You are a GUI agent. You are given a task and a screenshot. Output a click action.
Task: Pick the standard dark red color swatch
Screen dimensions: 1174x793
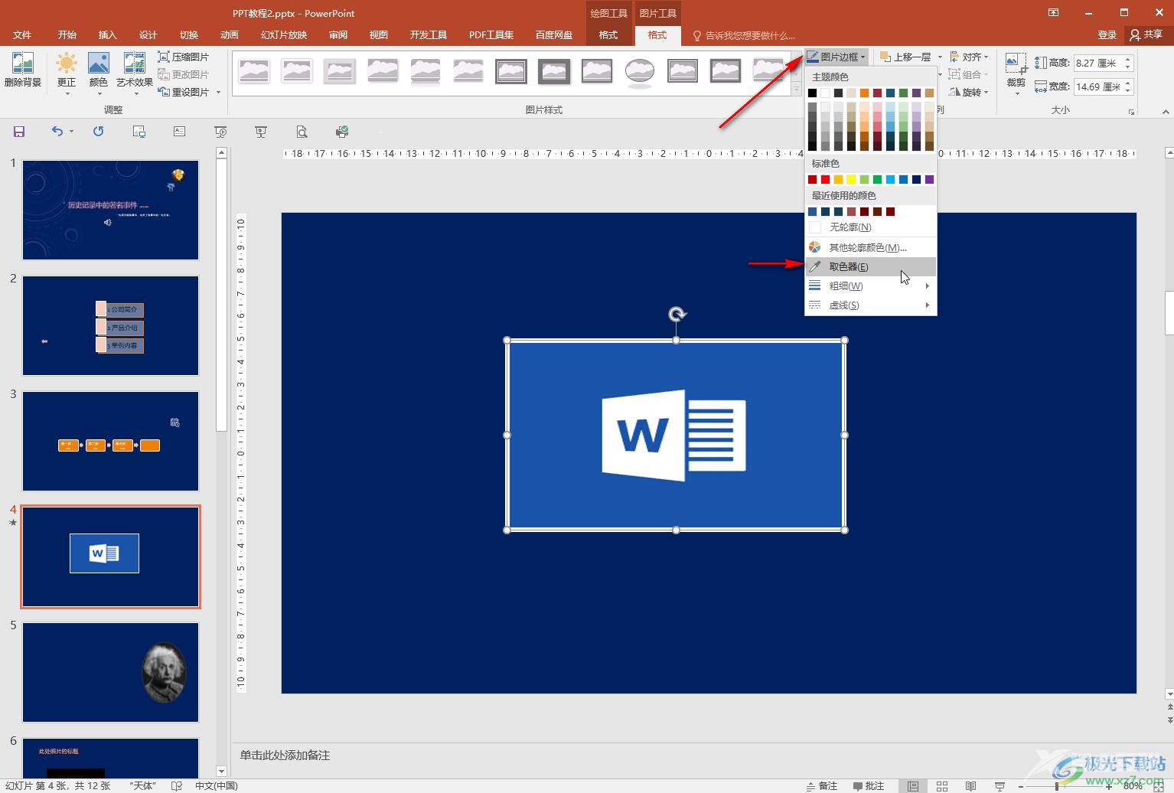(812, 179)
